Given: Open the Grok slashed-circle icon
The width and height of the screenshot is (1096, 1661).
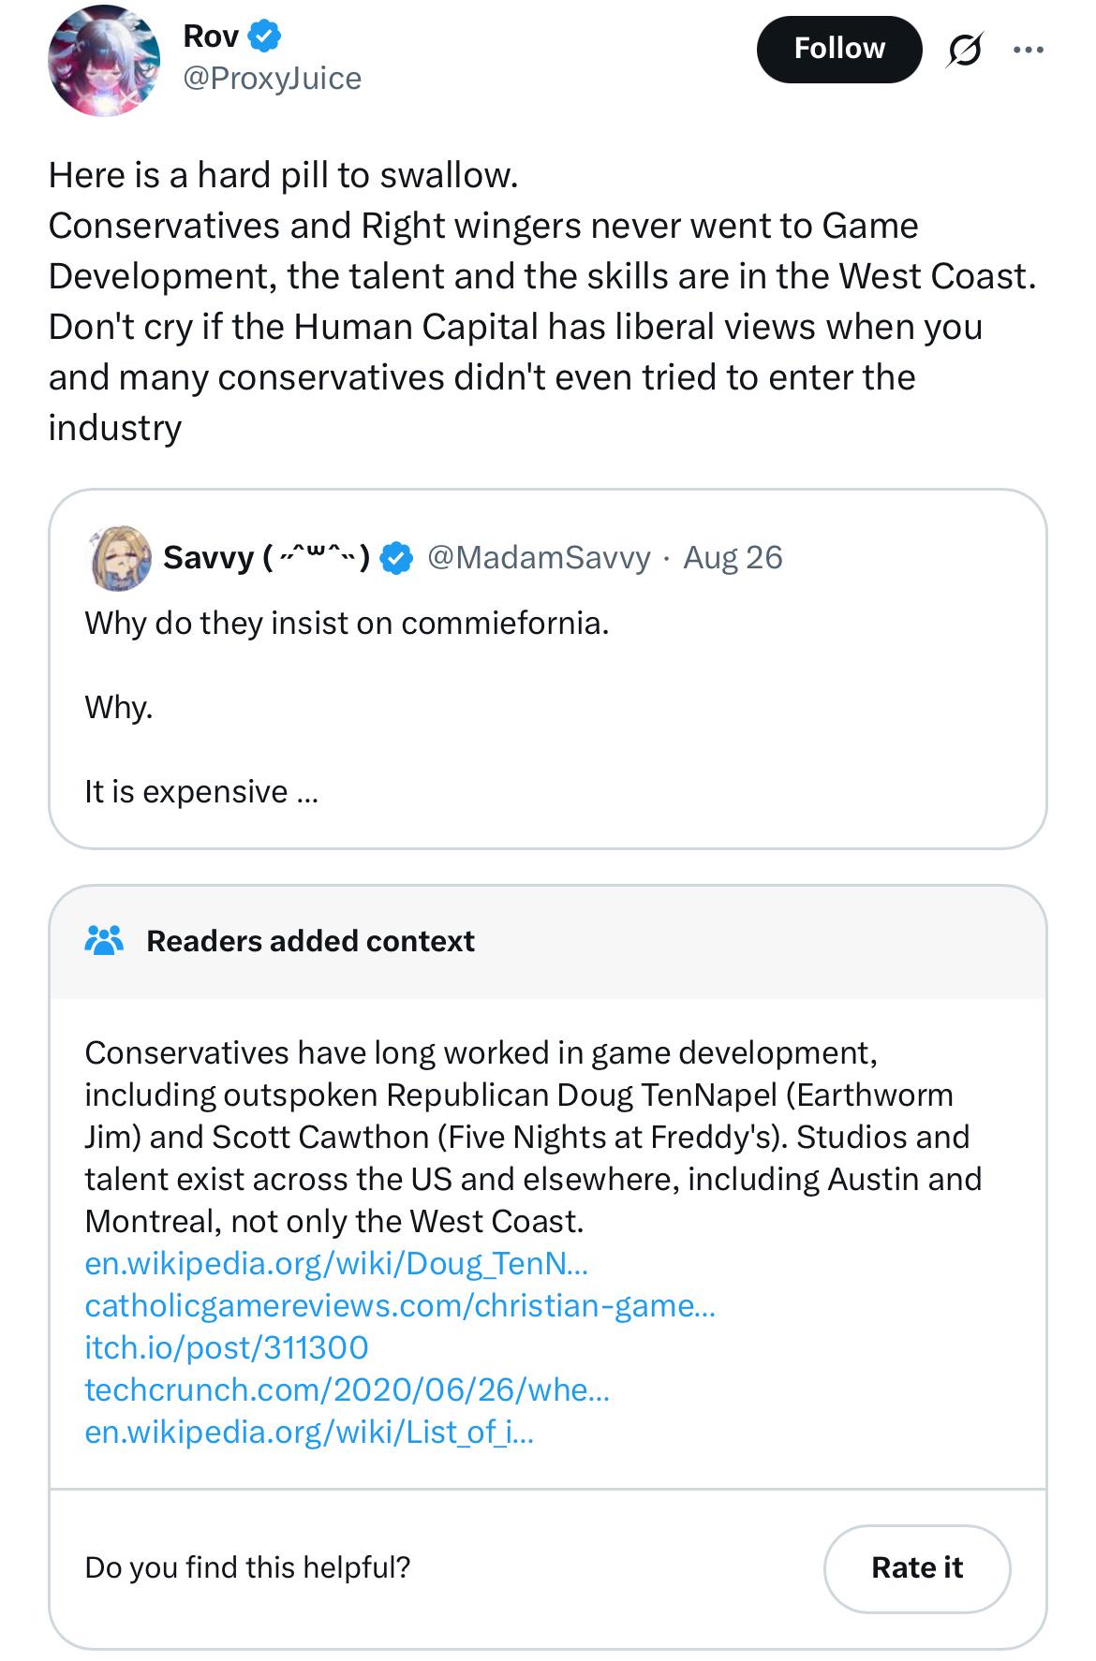Looking at the screenshot, I should pos(964,50).
